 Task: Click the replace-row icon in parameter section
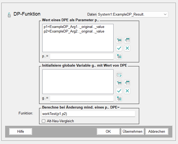(x=127, y=40)
